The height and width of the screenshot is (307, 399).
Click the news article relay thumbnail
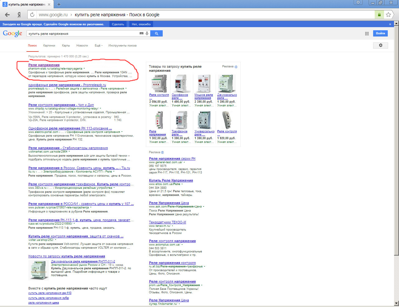point(39,270)
